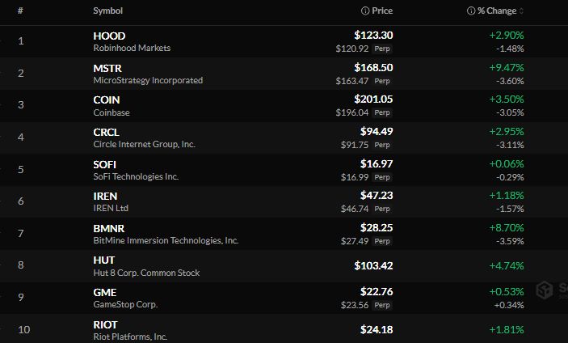Click the MSTR Perp badge
The image size is (568, 343).
point(382,81)
